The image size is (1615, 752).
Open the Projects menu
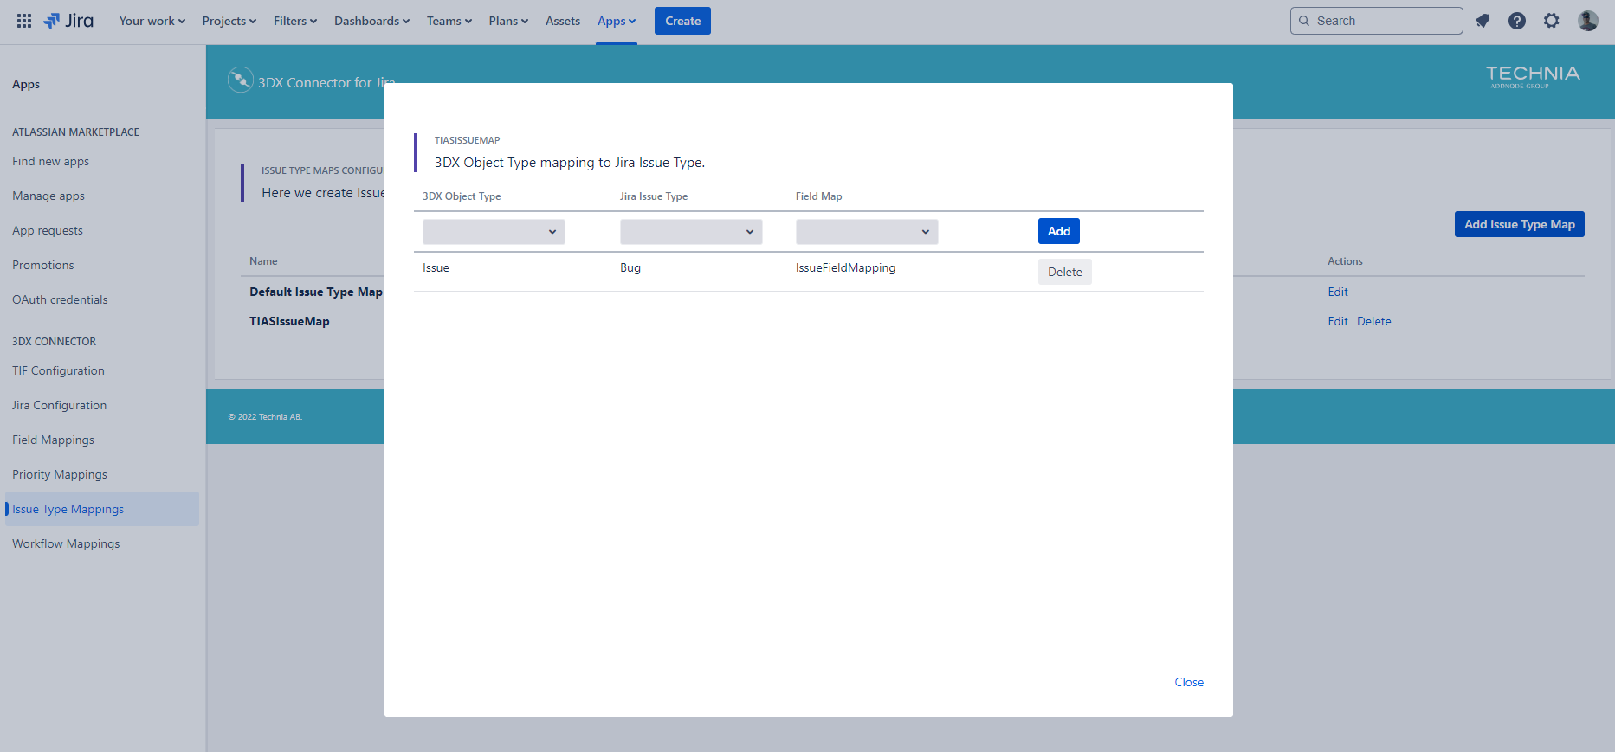click(x=229, y=21)
